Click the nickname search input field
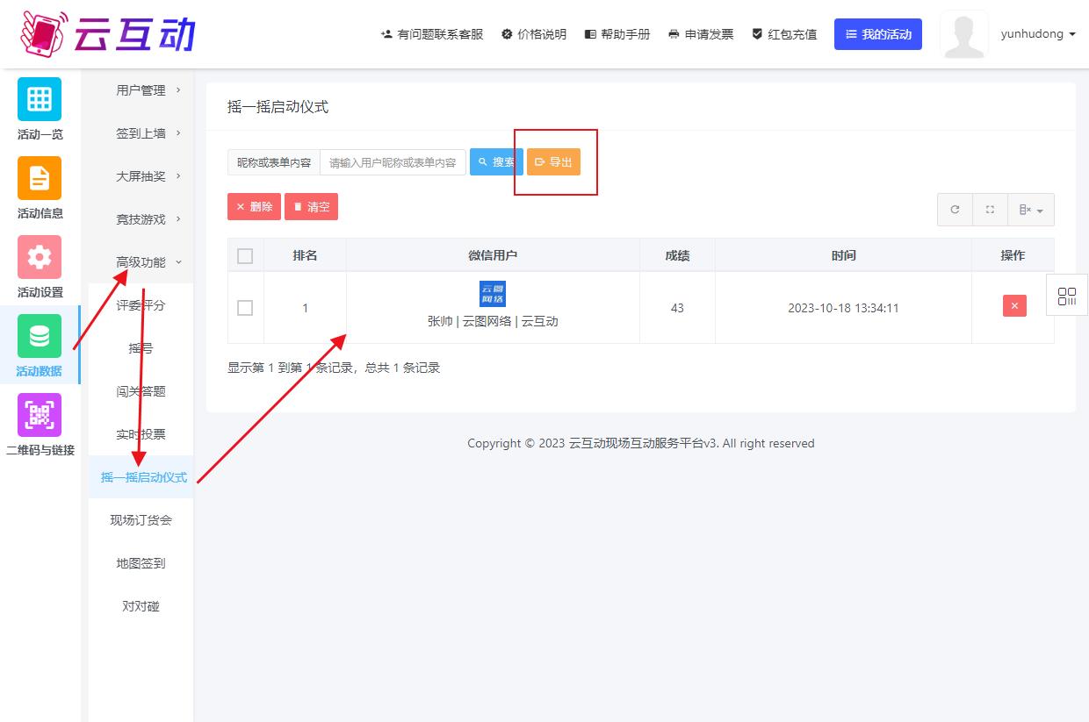Screen dimensions: 1089x722 (x=393, y=162)
